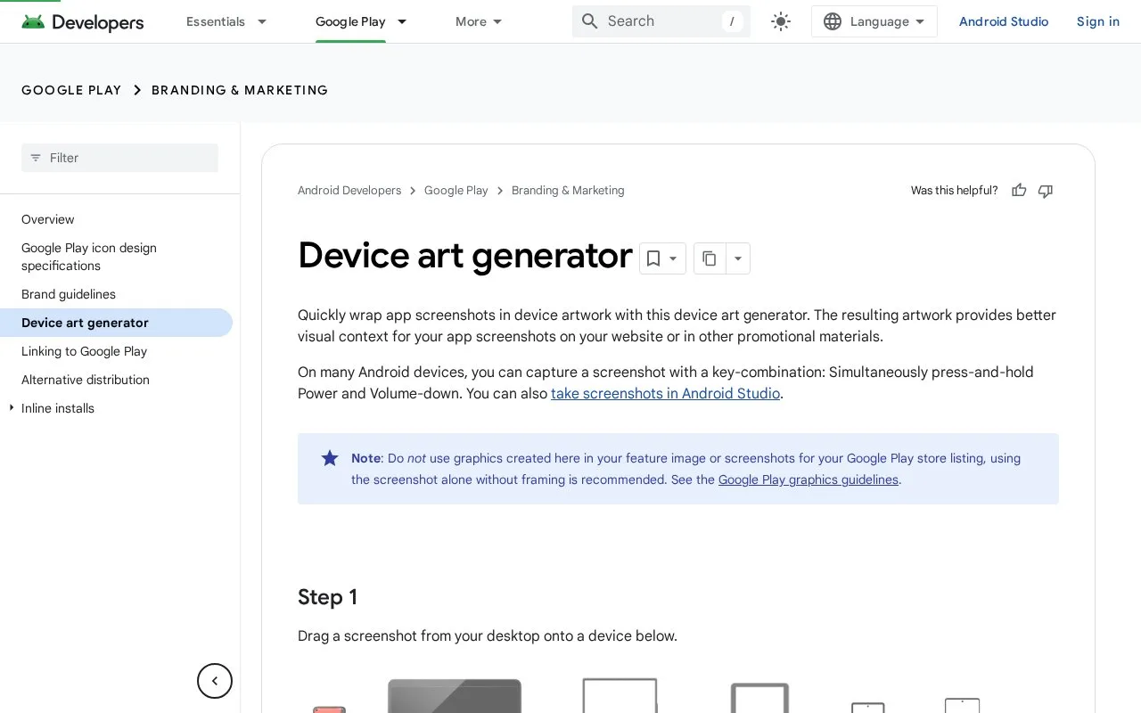The image size is (1141, 713).
Task: Expand the Inline installs tree item
Action: tap(12, 408)
